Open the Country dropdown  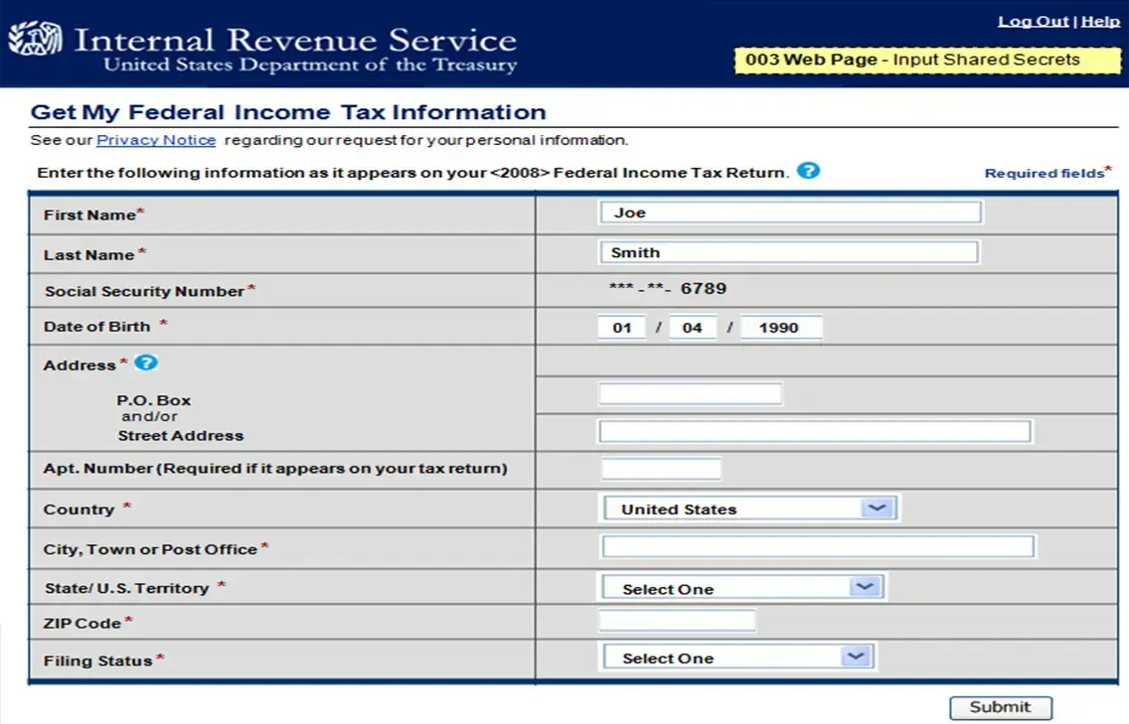[750, 508]
